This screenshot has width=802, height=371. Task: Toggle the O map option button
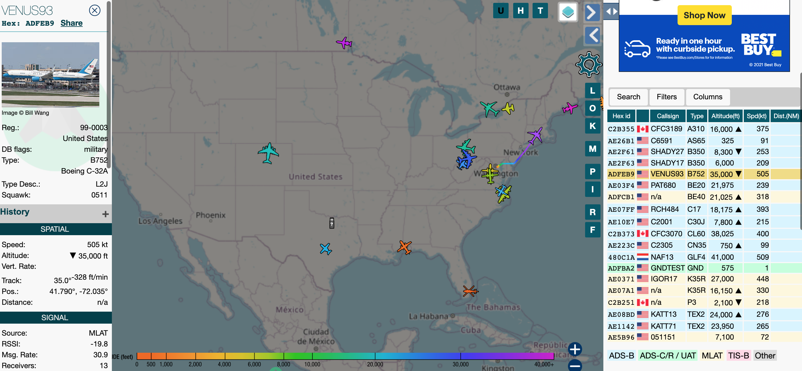(593, 108)
